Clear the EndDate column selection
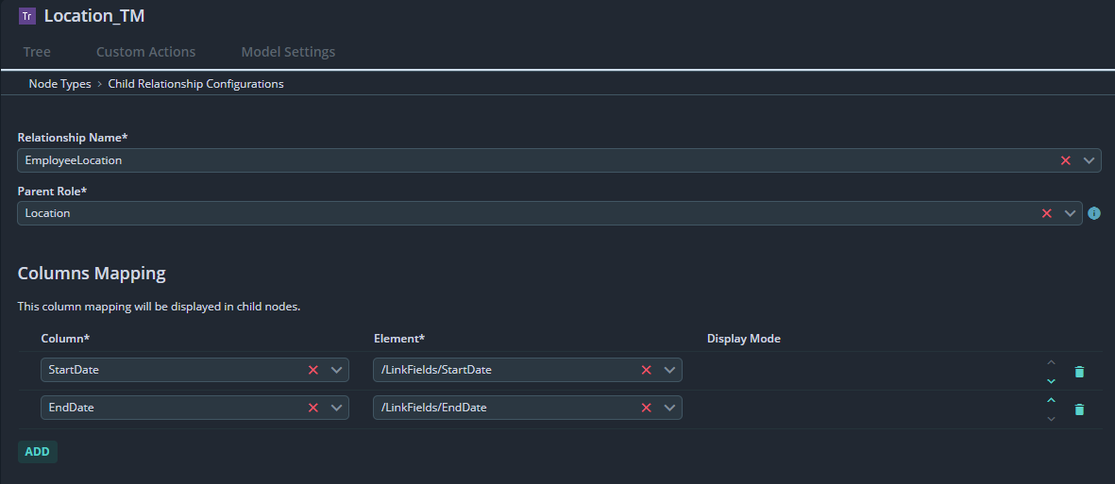 click(x=313, y=408)
